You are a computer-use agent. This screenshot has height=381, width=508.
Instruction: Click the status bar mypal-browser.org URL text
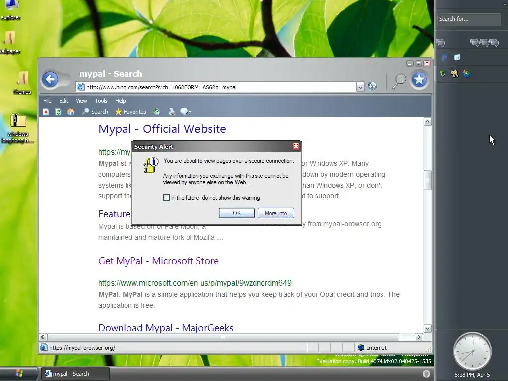click(82, 348)
